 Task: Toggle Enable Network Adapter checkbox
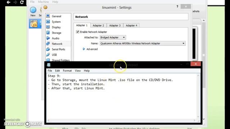(x=78, y=32)
